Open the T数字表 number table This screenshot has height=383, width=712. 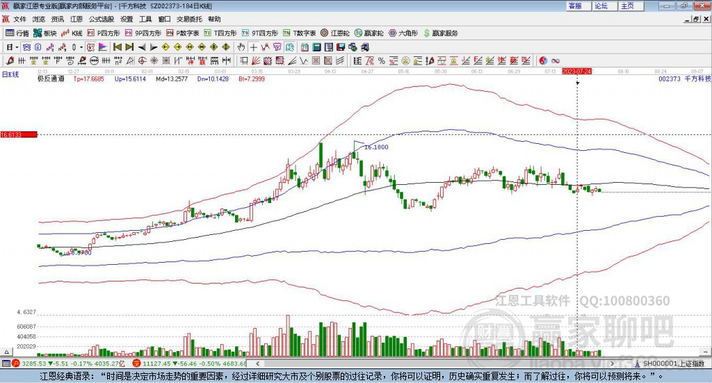pyautogui.click(x=299, y=33)
